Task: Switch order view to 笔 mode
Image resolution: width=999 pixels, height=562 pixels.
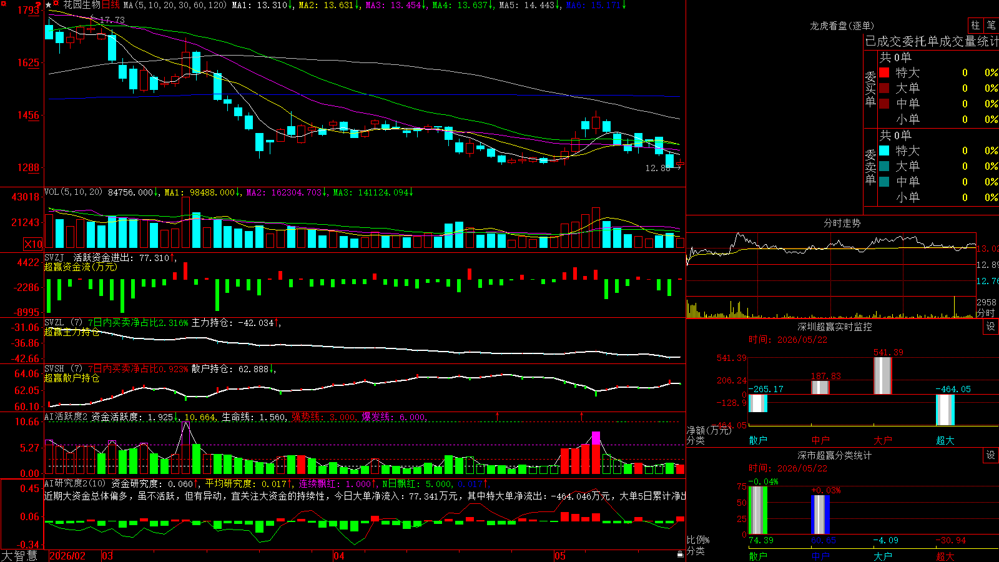Action: pos(991,25)
